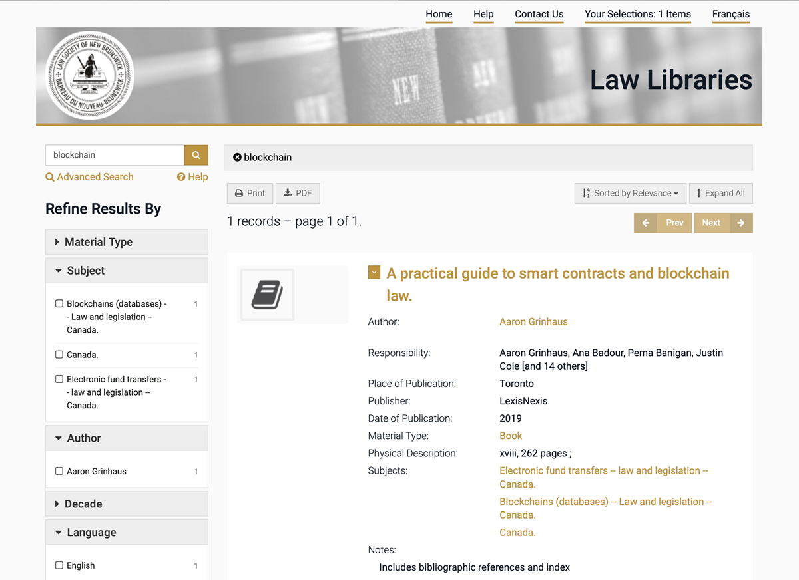Screen dimensions: 799x580
Task: Click the question mark icon next to Help
Action: tap(180, 177)
